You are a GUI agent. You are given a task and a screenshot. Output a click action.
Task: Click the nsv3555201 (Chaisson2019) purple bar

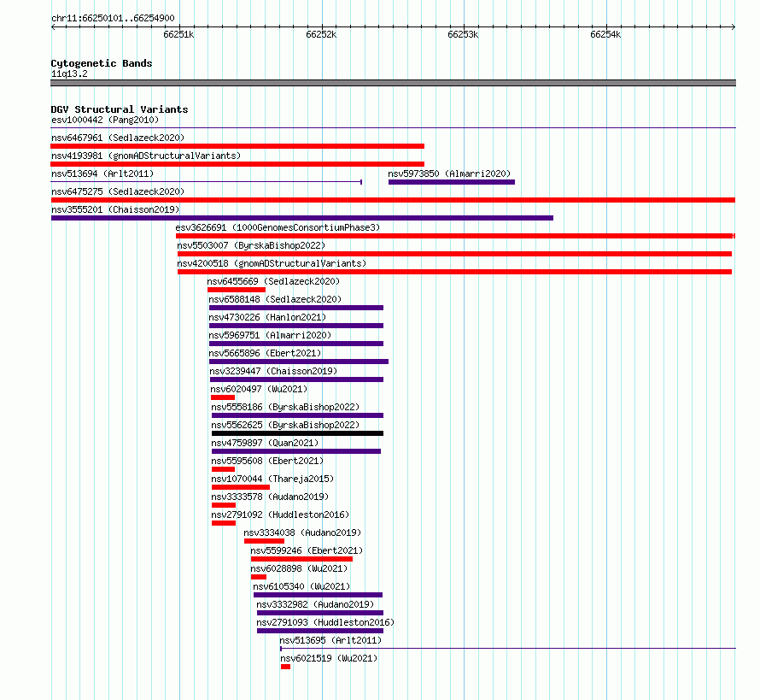pos(302,218)
